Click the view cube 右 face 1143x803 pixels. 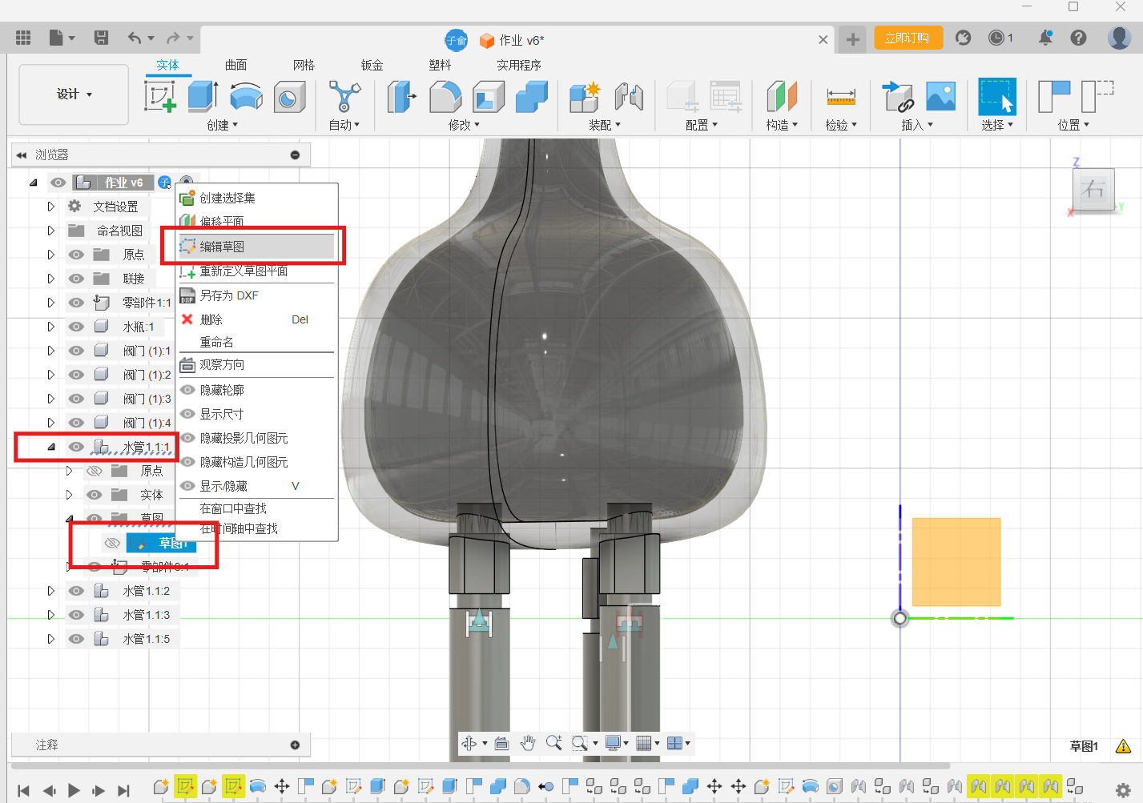[1093, 189]
